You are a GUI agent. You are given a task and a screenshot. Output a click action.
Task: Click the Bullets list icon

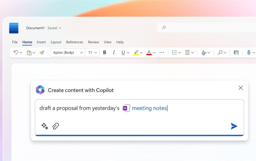point(174,52)
